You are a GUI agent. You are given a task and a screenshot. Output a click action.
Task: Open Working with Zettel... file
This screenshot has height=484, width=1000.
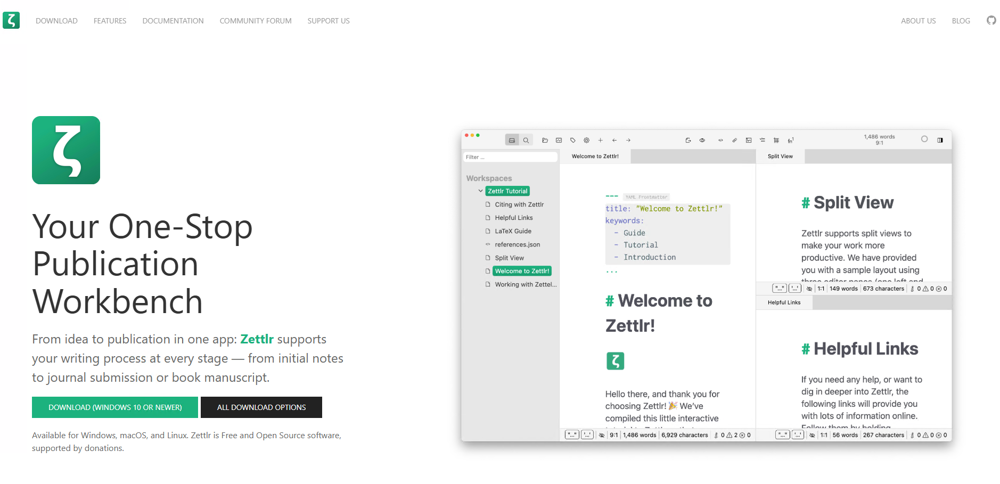(526, 284)
